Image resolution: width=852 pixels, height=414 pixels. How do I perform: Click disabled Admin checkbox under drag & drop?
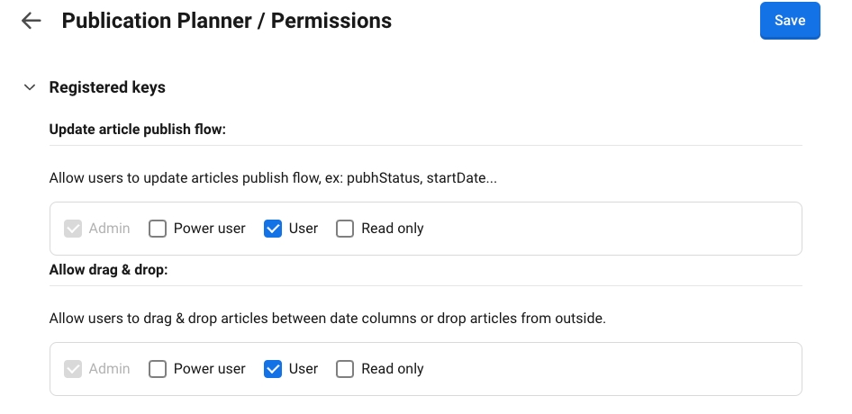click(73, 369)
